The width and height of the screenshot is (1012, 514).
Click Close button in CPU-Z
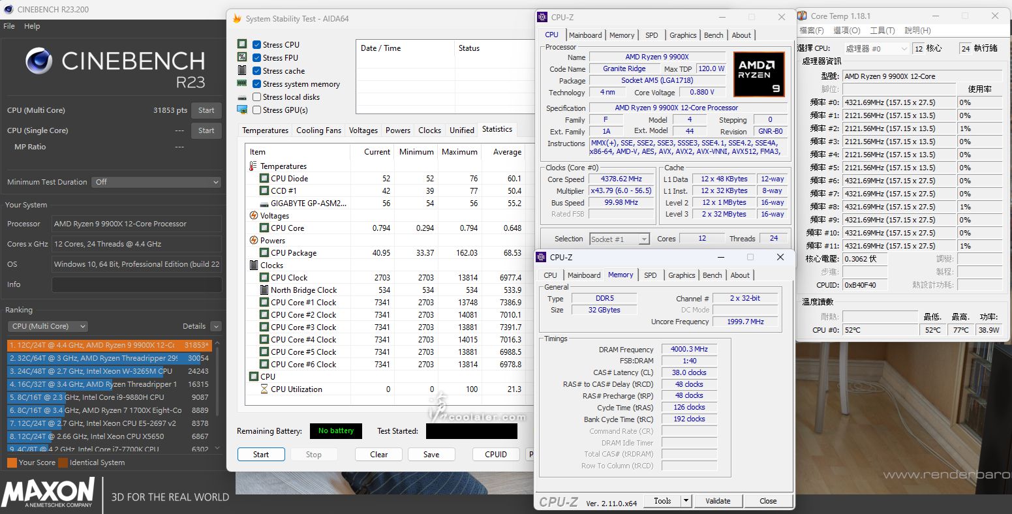click(768, 501)
